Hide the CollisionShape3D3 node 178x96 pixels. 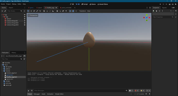(25, 25)
